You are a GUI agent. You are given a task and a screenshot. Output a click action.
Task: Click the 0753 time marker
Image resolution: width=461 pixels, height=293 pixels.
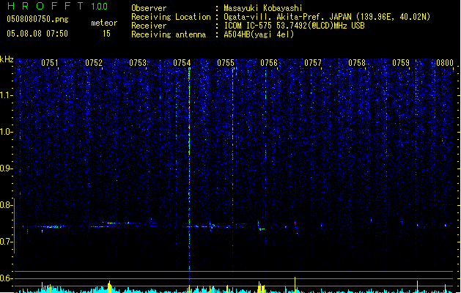click(138, 63)
